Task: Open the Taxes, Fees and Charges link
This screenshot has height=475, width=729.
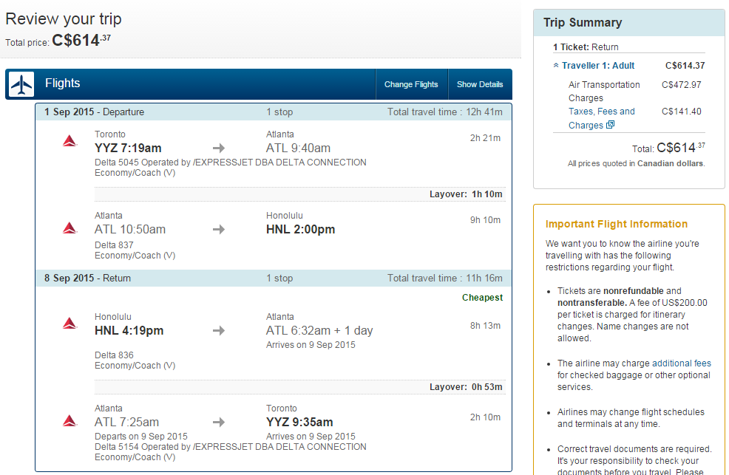Action: tap(602, 118)
